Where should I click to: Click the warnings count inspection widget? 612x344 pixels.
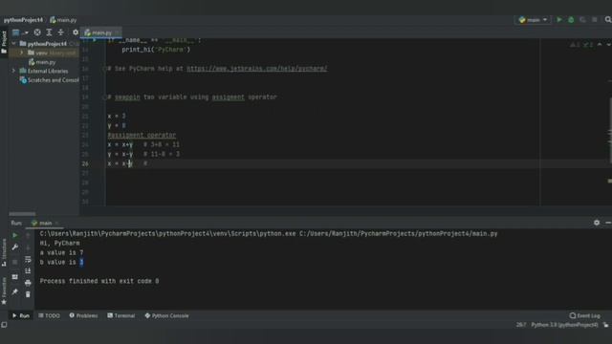[581, 45]
